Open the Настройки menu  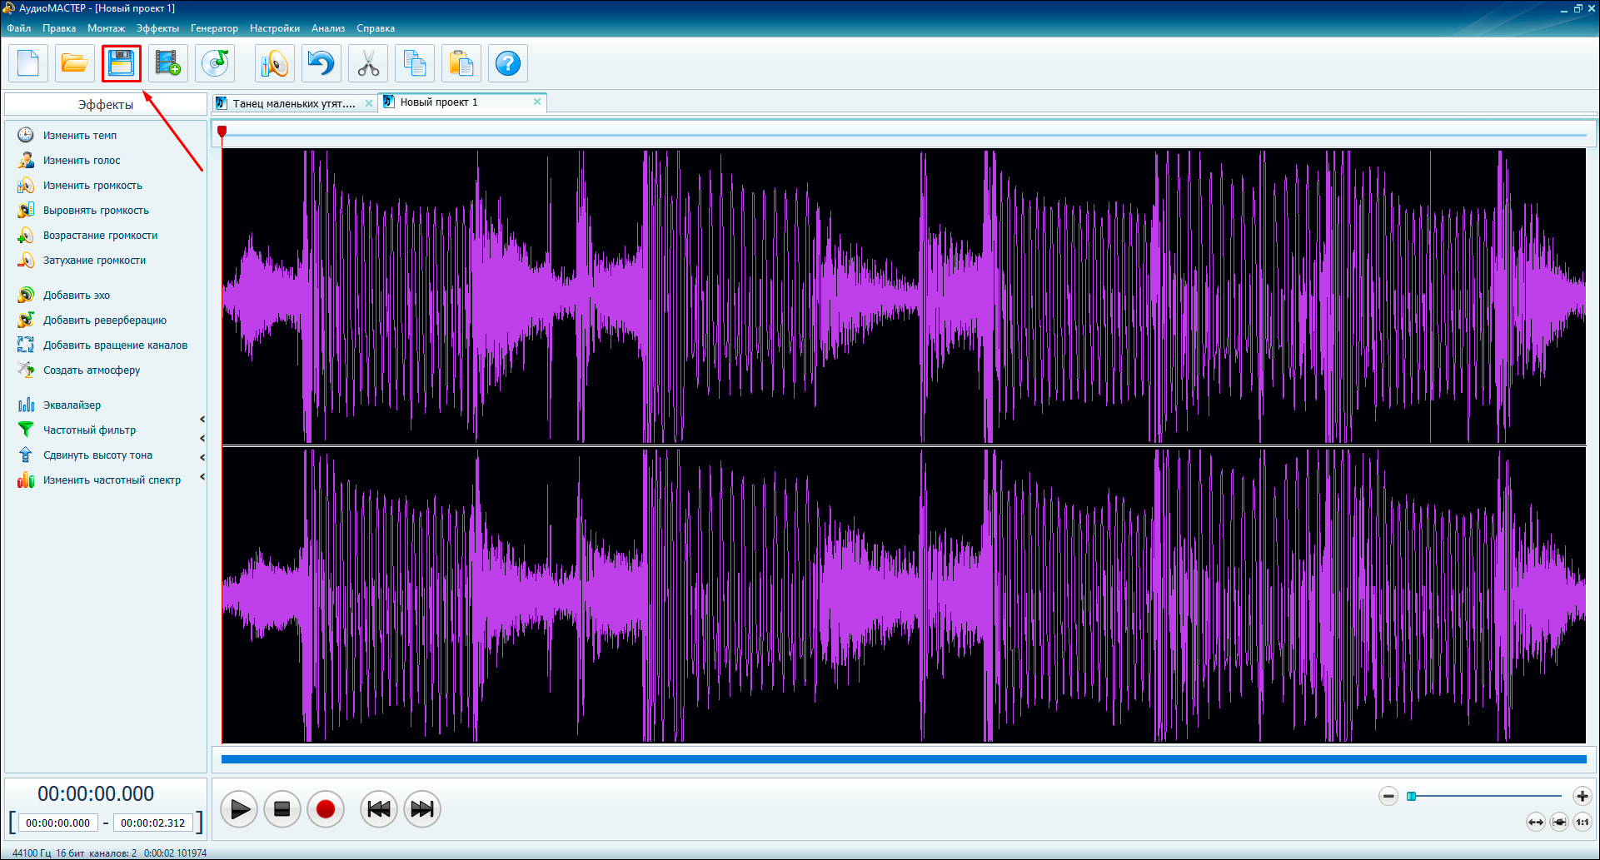pyautogui.click(x=274, y=28)
